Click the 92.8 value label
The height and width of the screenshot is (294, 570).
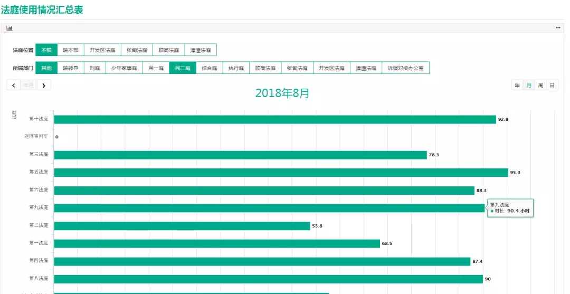[x=503, y=120]
